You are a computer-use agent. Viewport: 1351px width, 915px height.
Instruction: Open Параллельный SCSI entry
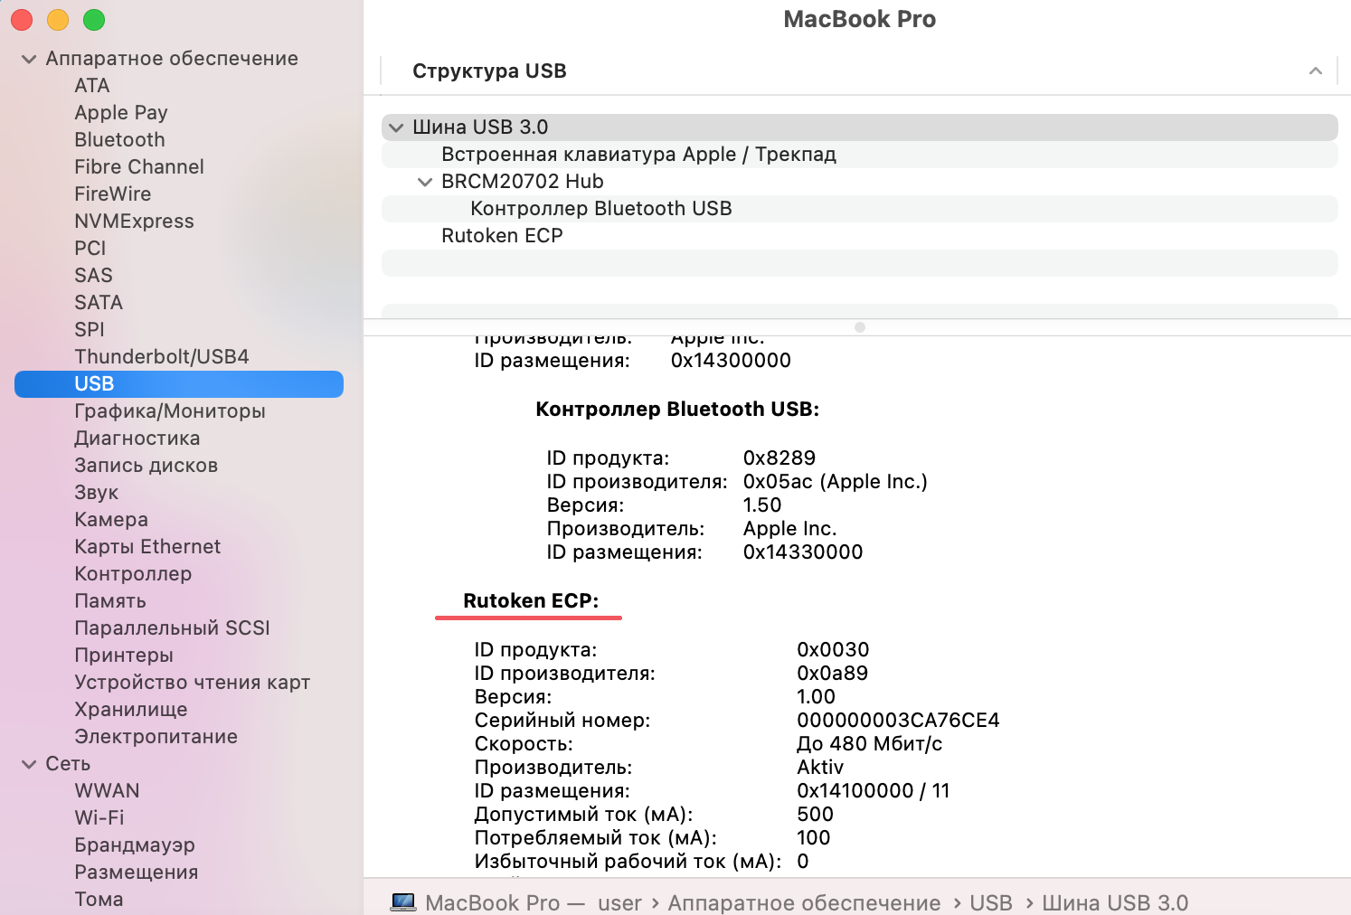click(x=172, y=628)
